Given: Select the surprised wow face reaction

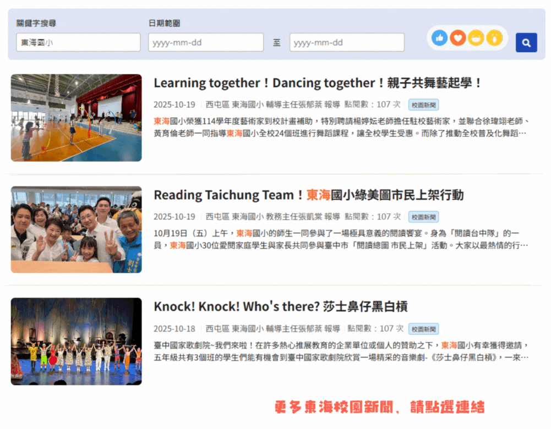Looking at the screenshot, I should click(x=494, y=38).
